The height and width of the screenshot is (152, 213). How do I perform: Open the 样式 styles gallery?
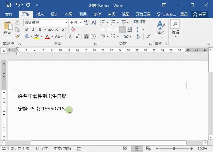[x=161, y=29]
